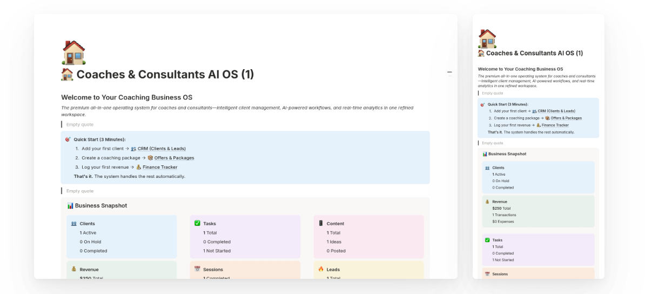The image size is (645, 294).
Task: Click the flame icon beside Leads
Action: 320,269
